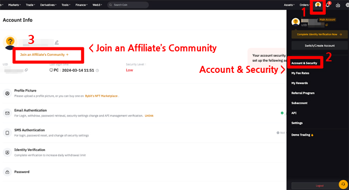
Task: Expand the Derivatives dropdown menu
Action: [48, 5]
